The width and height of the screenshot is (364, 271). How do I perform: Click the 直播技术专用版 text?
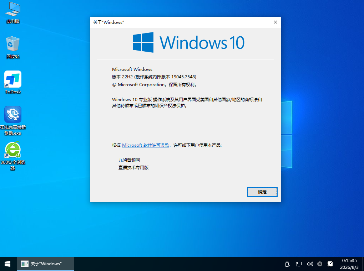point(133,167)
